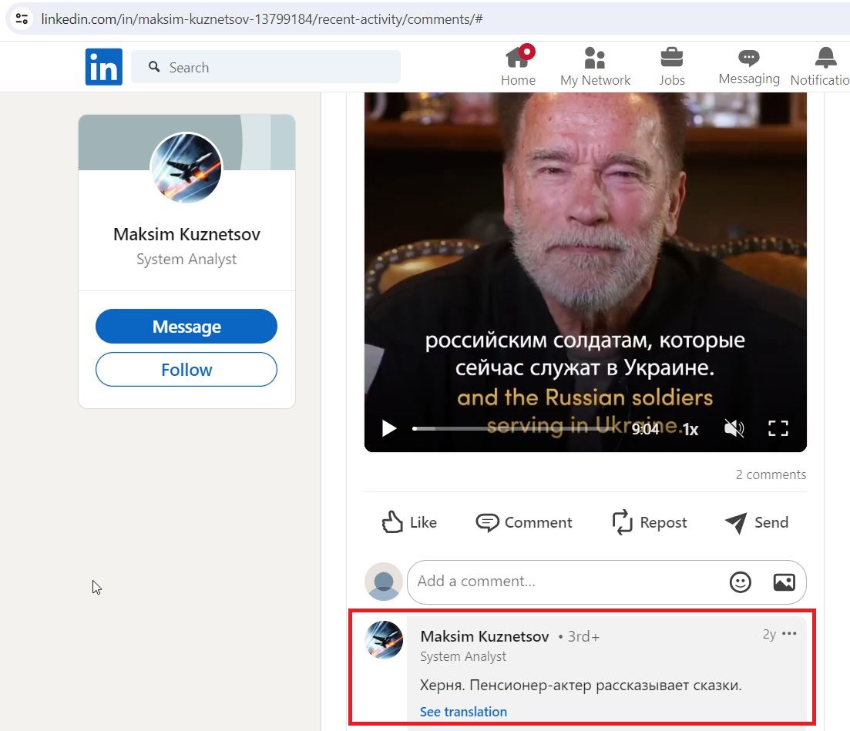Viewport: 850px width, 731px height.
Task: Click your own avatar beside comment box
Action: (x=384, y=582)
